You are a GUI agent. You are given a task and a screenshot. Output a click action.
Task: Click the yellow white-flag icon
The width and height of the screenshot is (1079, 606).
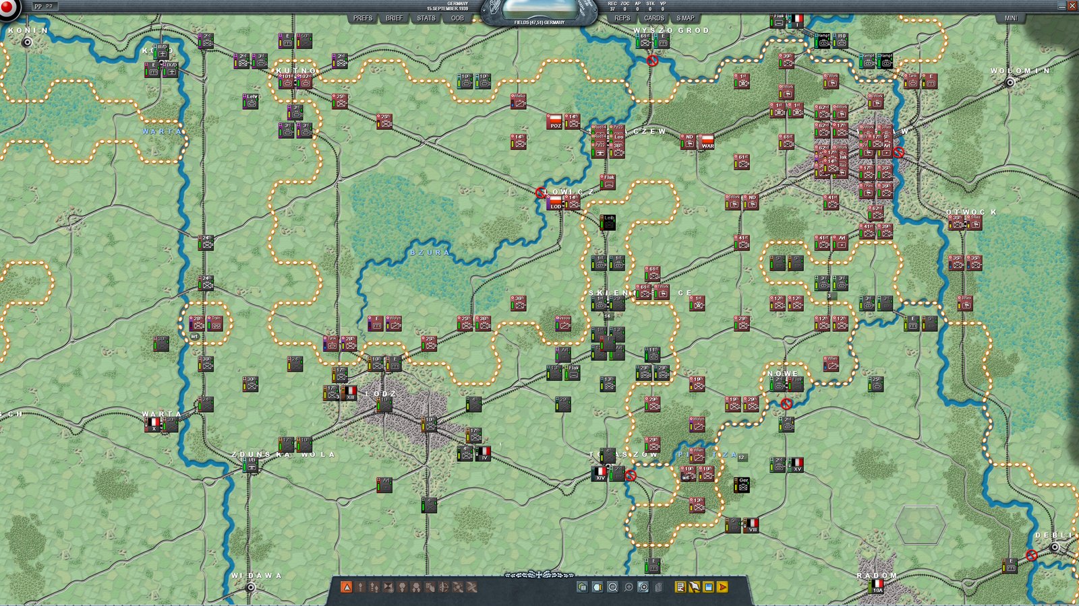coord(694,587)
